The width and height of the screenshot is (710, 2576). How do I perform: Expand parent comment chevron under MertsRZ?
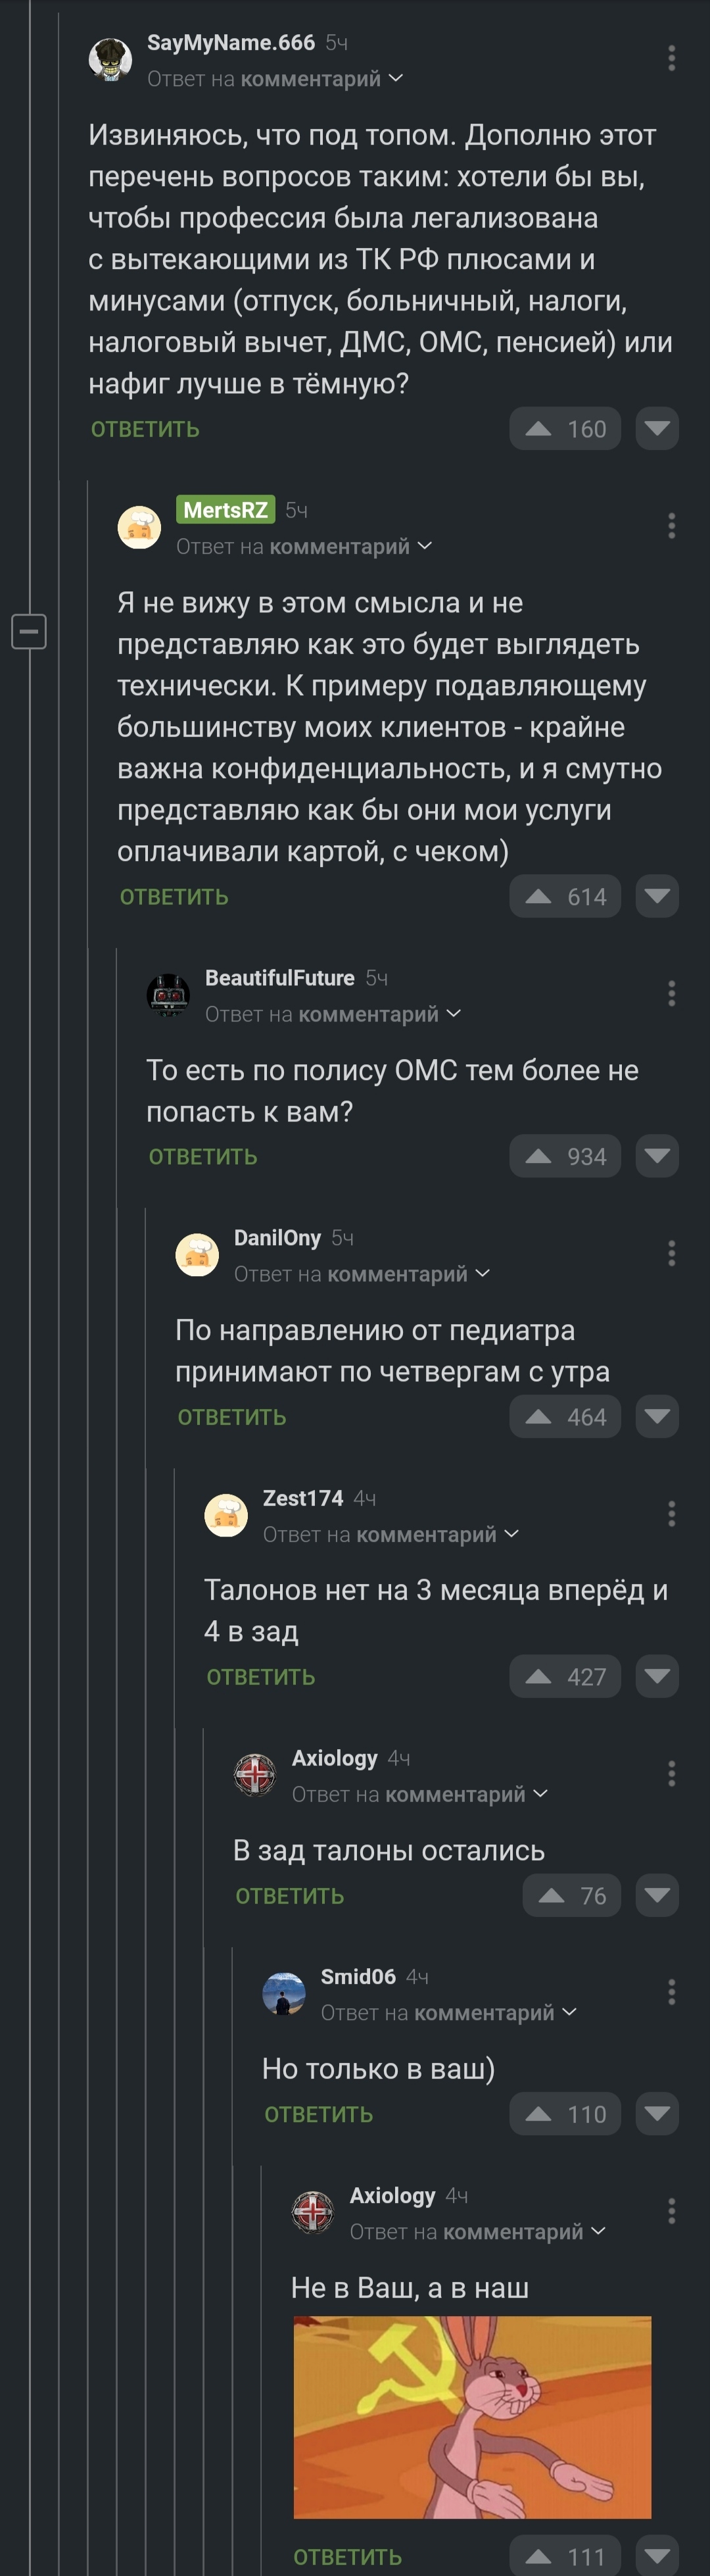425,546
